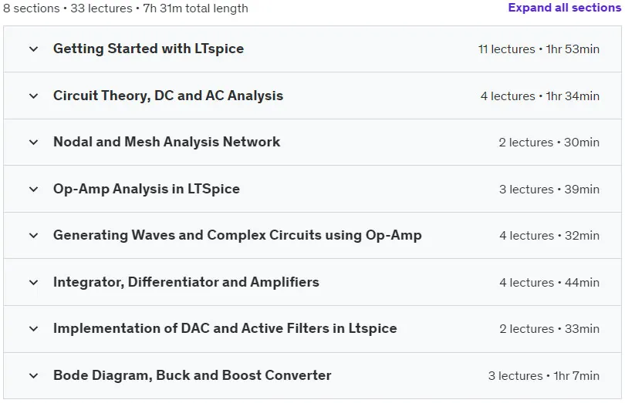625x403 pixels.
Task: Select Nodal and Mesh Analysis Network heading
Action: point(167,142)
